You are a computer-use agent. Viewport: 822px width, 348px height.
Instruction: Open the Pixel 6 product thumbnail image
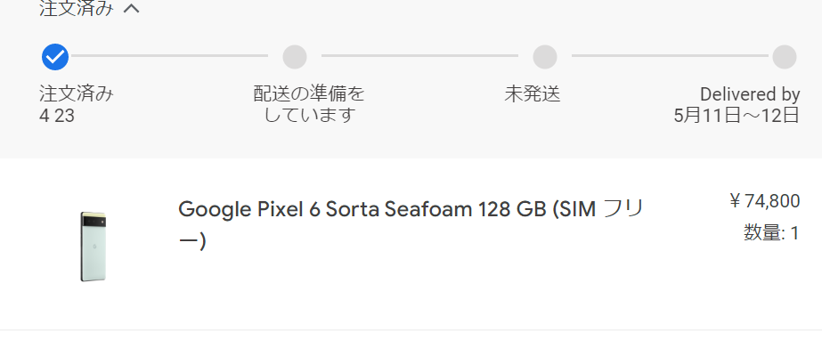click(x=94, y=247)
